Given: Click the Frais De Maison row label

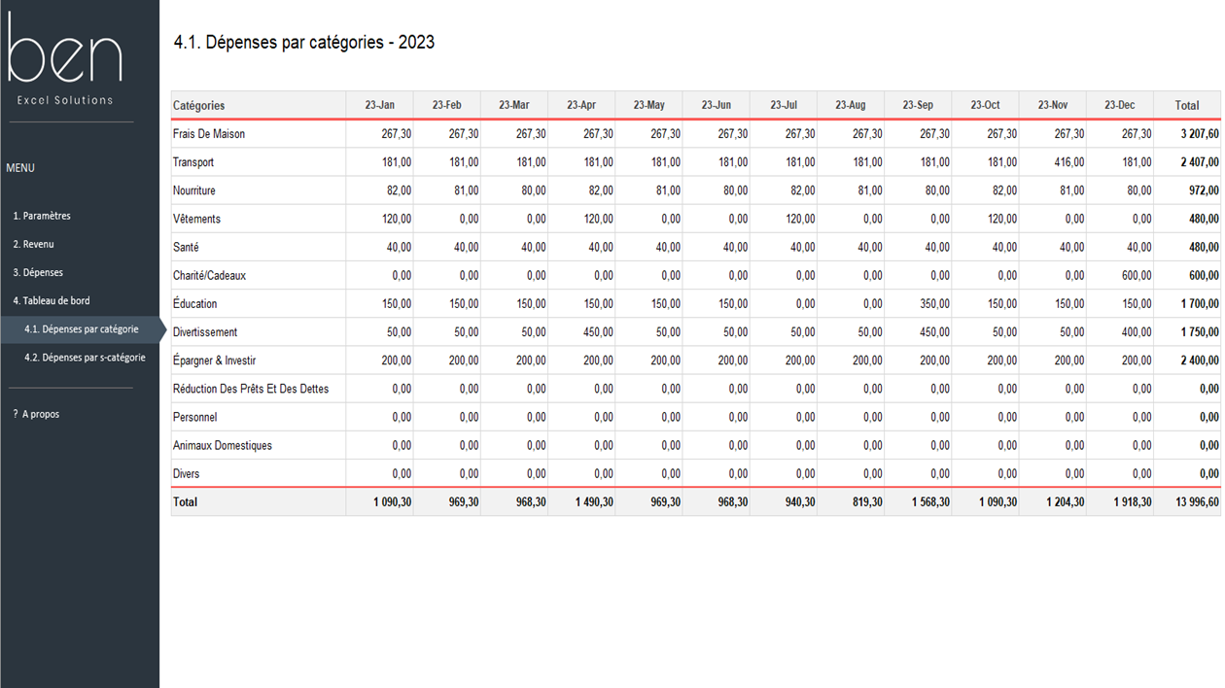Looking at the screenshot, I should click(209, 134).
